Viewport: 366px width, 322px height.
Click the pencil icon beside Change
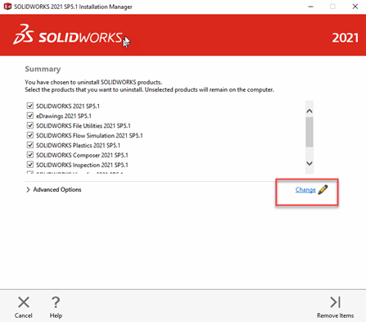tap(323, 189)
